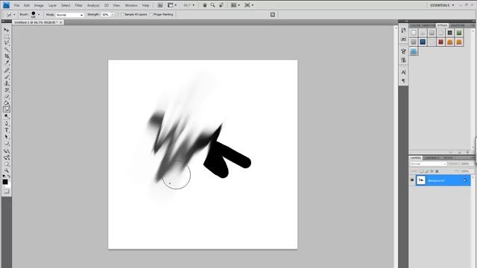Click the foreground color swatch

pos(5,182)
